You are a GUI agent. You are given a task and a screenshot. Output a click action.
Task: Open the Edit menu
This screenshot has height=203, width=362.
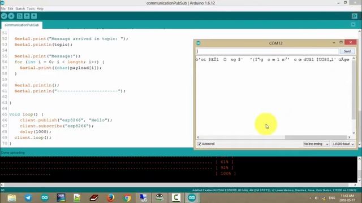point(10,9)
